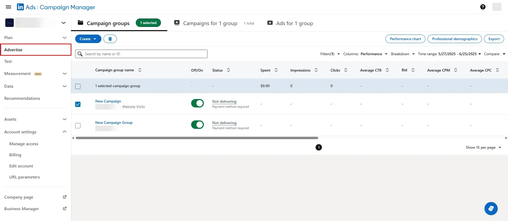The height and width of the screenshot is (221, 508).
Task: Click the Ads tab star icon
Action: (270, 23)
